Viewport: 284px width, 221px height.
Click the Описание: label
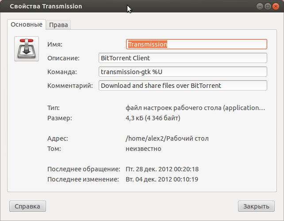(63, 58)
